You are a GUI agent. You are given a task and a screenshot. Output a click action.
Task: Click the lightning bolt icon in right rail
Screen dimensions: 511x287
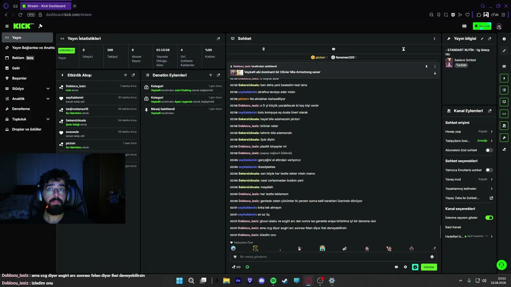(x=504, y=78)
